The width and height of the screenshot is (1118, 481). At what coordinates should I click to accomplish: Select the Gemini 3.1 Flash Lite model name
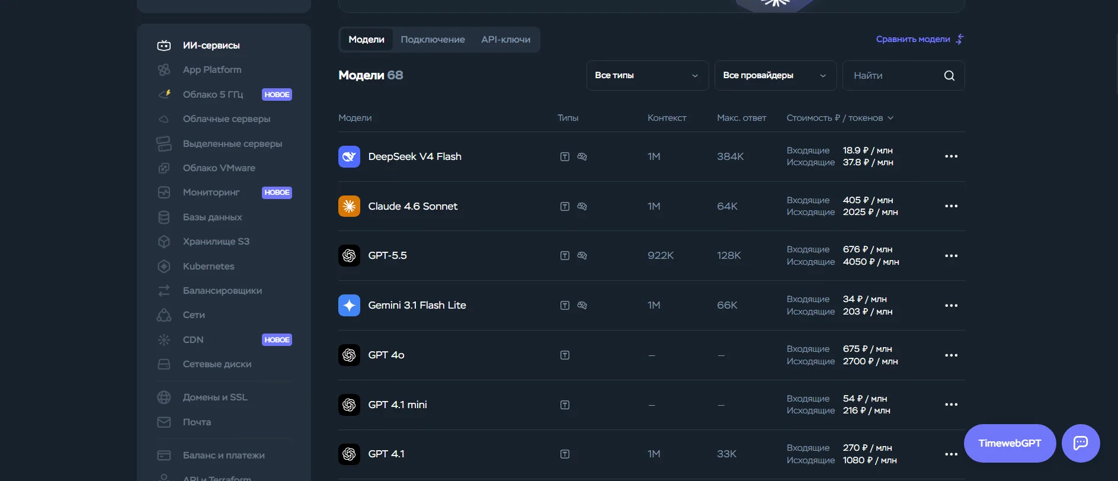coord(417,306)
